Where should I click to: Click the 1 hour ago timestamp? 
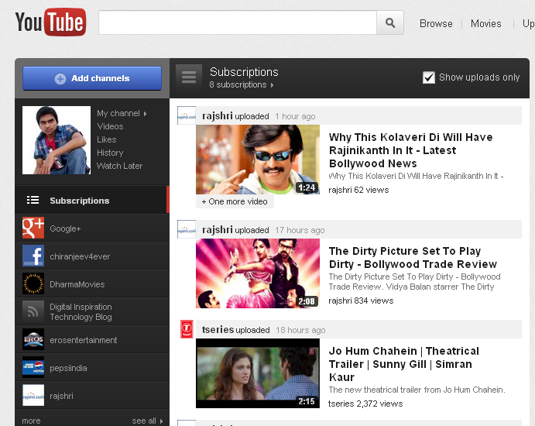click(295, 116)
